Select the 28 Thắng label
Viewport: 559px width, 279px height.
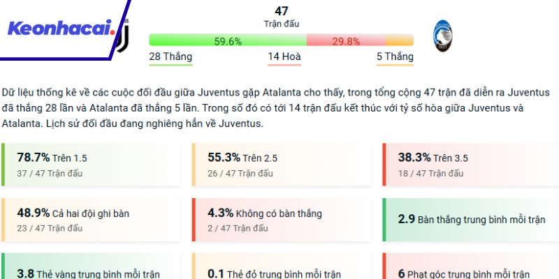tap(170, 56)
